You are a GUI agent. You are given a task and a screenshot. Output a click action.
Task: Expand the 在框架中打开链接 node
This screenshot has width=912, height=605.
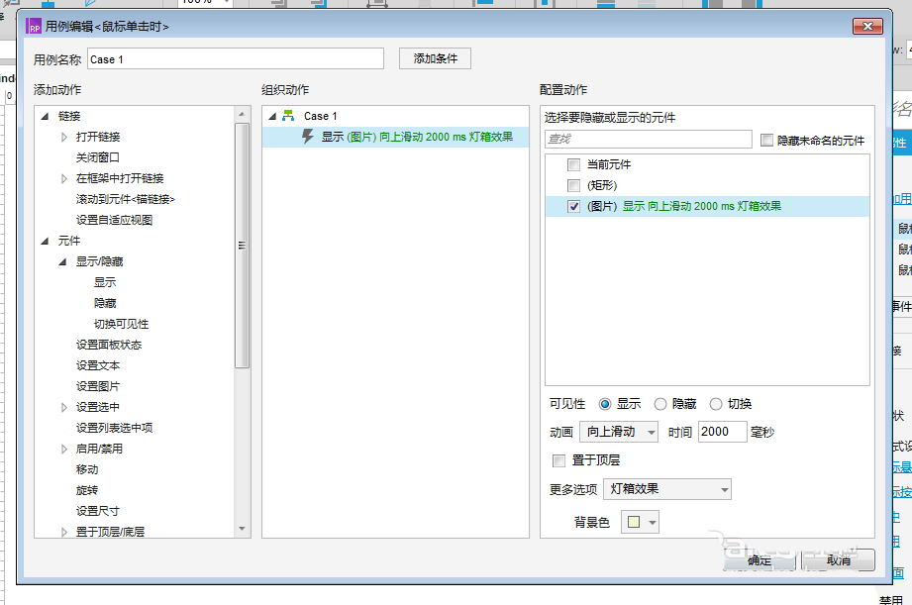[x=64, y=178]
